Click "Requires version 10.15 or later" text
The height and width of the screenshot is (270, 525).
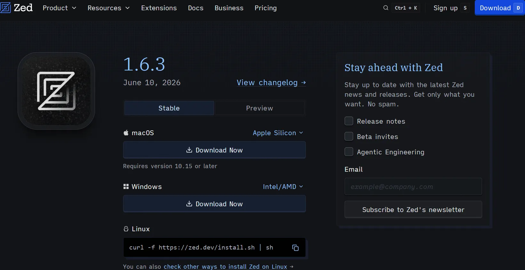[x=170, y=166]
